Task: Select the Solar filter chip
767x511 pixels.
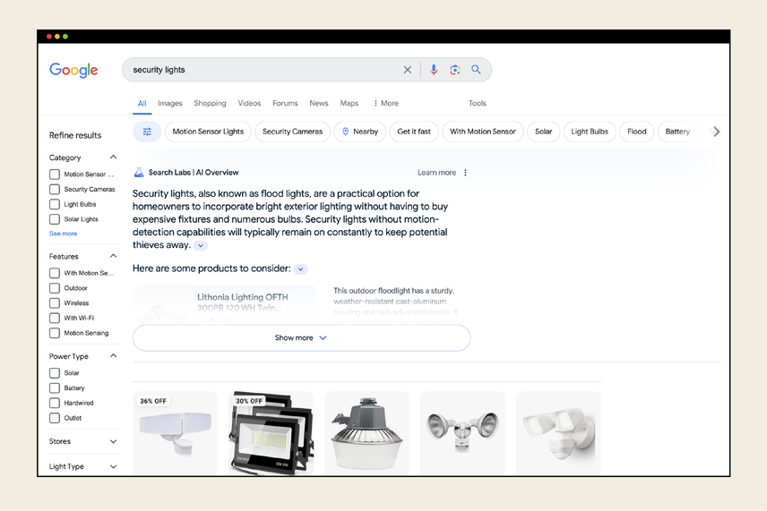Action: (544, 132)
